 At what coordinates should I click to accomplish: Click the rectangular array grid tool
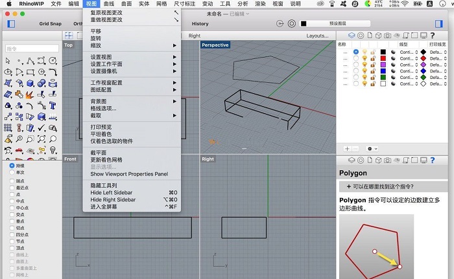[8, 128]
